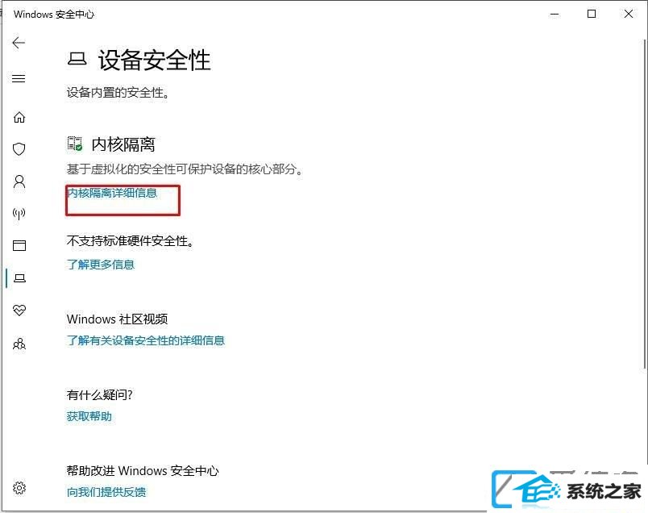Click the Windows 社区视频 heading
The width and height of the screenshot is (648, 513).
(117, 319)
